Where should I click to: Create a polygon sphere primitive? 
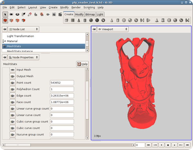[91, 20]
